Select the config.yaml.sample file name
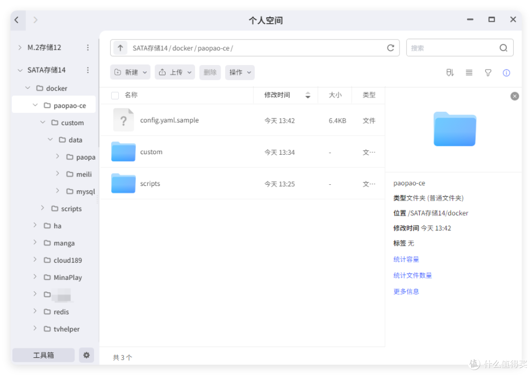Image resolution: width=532 pixels, height=375 pixels. coord(169,120)
